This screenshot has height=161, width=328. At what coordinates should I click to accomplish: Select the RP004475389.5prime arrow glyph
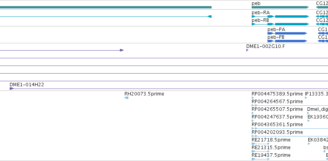[x=253, y=98]
